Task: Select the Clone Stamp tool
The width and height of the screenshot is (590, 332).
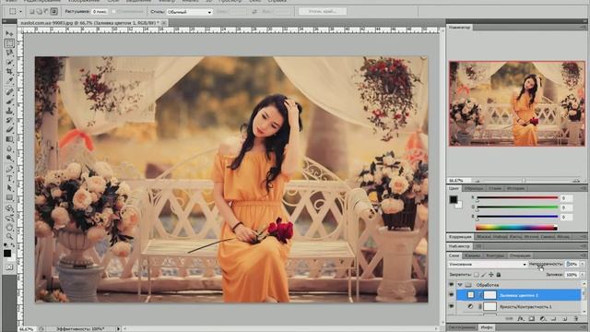Action: click(x=9, y=111)
